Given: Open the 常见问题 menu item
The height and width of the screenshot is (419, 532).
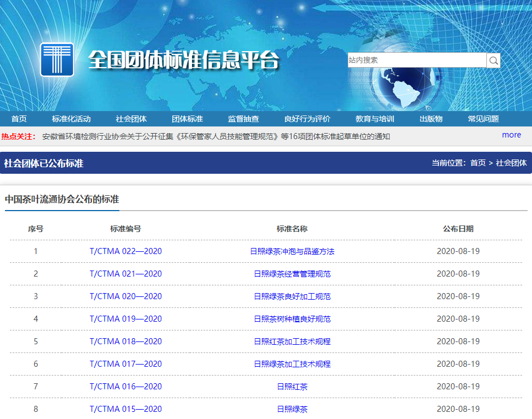Looking at the screenshot, I should point(483,119).
